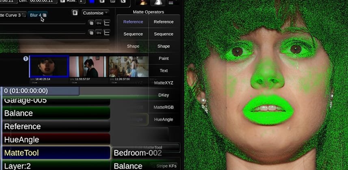Click the key icon on the first slider row
The height and width of the screenshot is (170, 348).
point(99,23)
